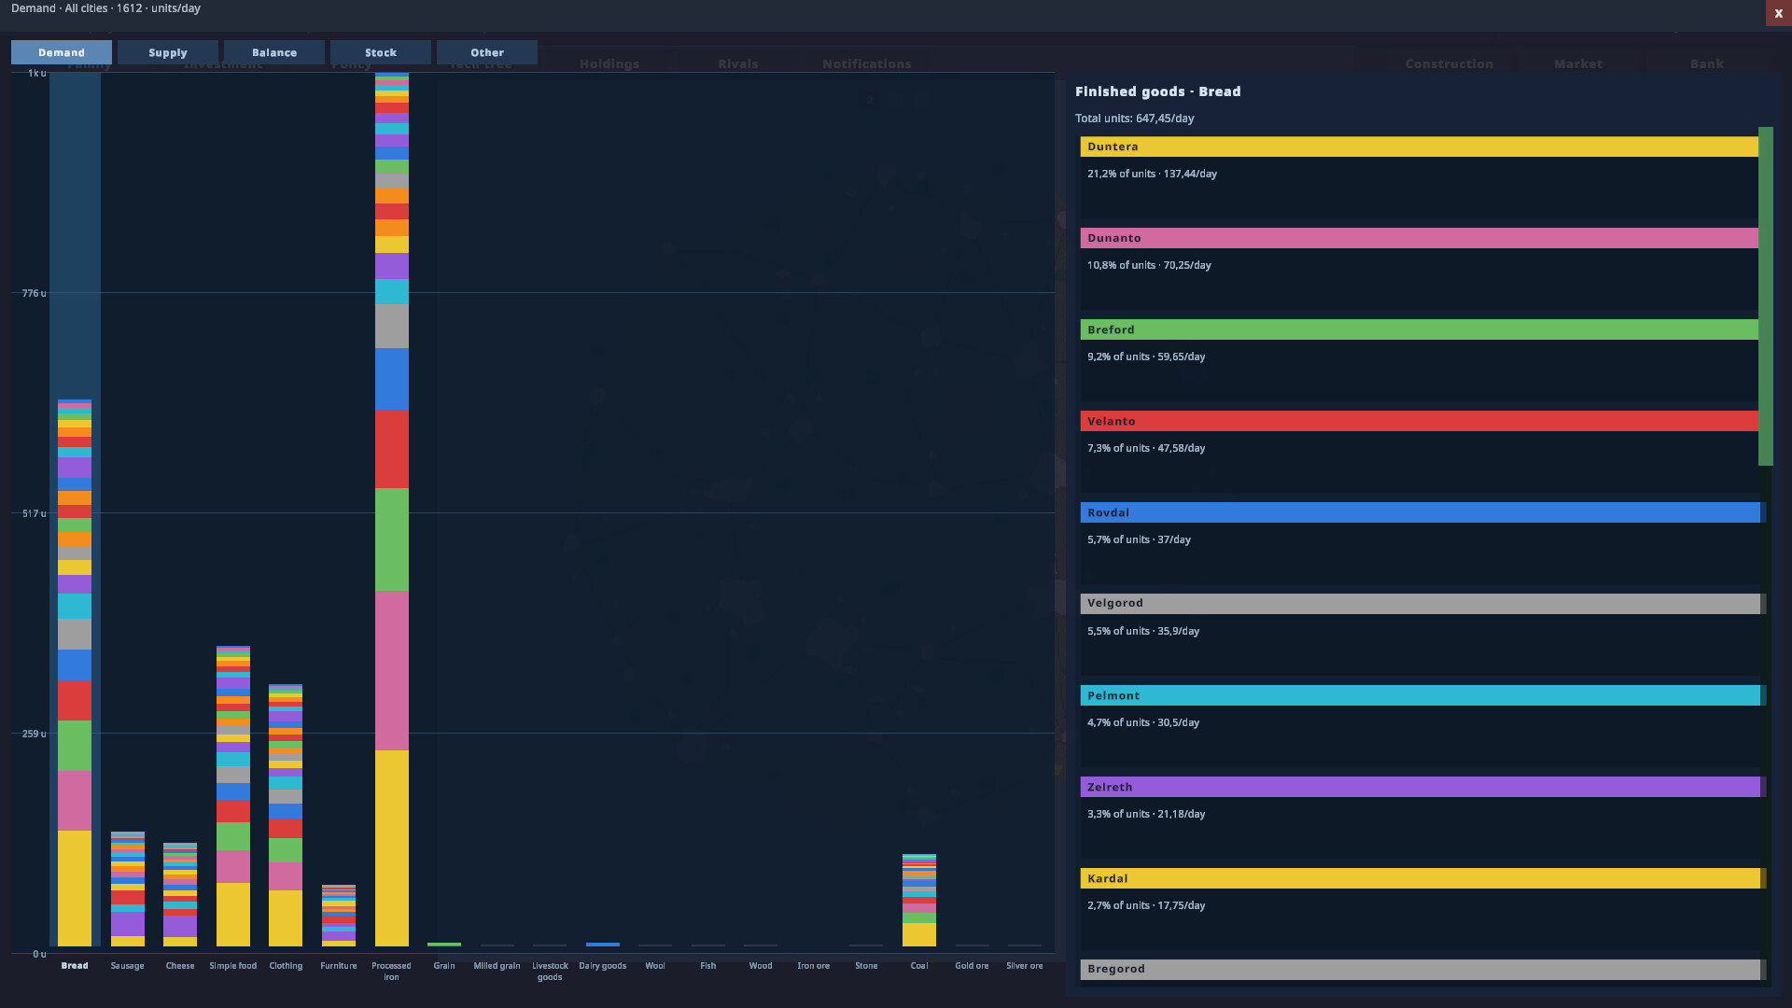Choose the Clothing demand bar
Image resolution: width=1792 pixels, height=1008 pixels.
click(x=286, y=815)
